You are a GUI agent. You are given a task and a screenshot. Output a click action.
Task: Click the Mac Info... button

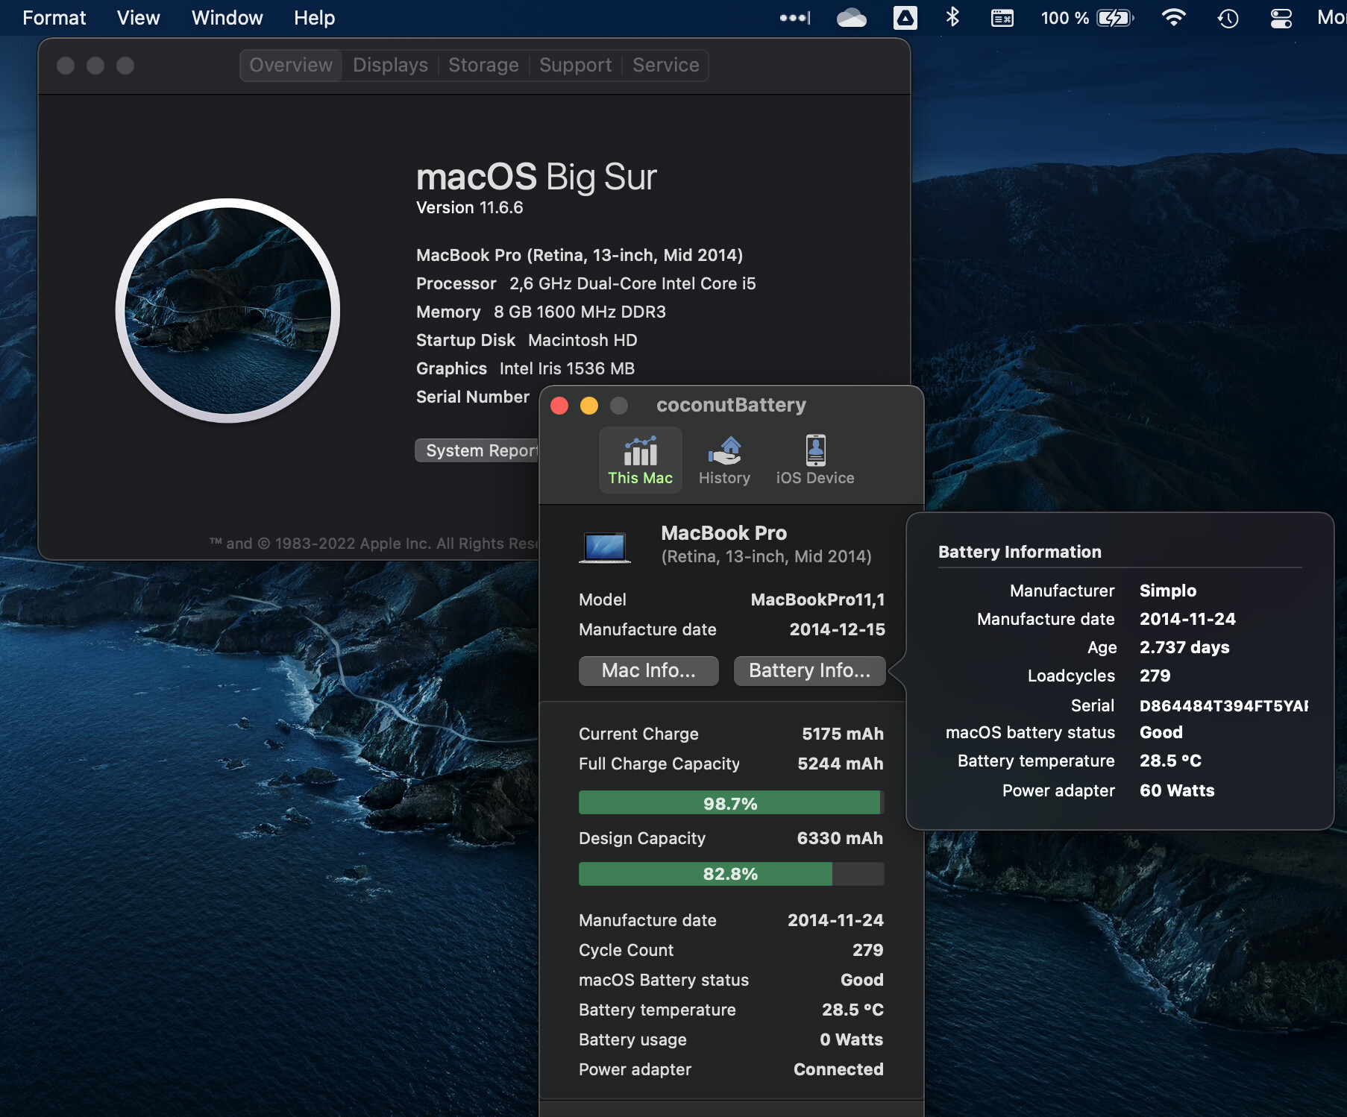[x=648, y=670]
